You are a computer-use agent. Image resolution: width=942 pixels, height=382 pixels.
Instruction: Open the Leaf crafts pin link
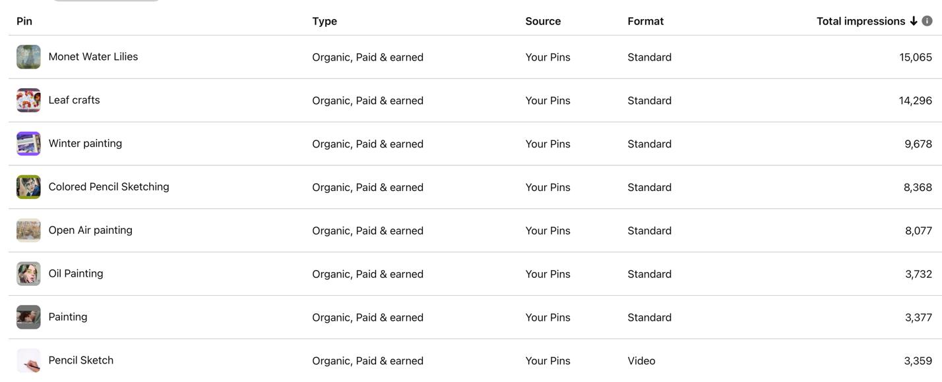coord(74,100)
